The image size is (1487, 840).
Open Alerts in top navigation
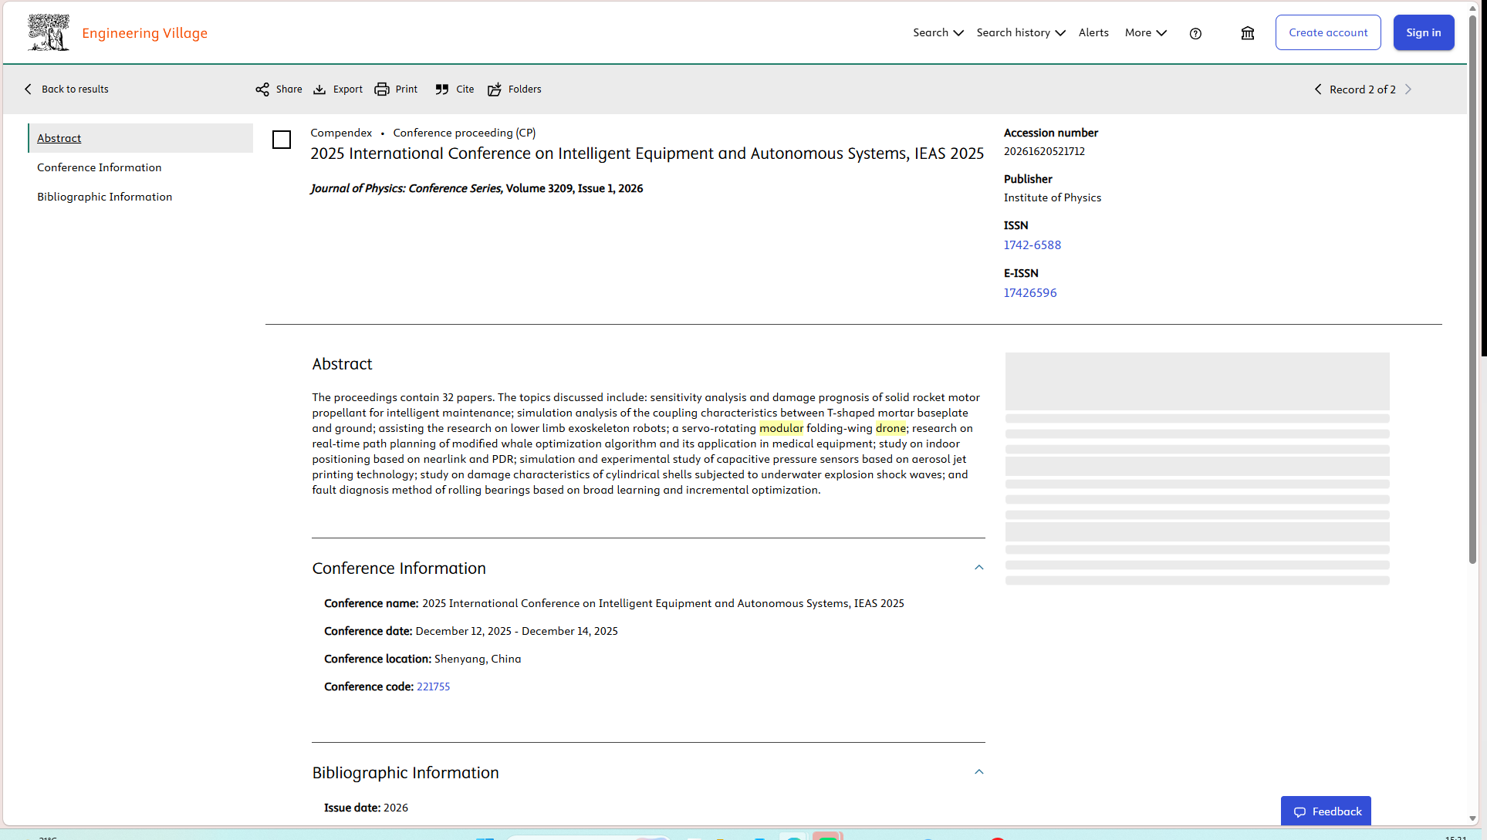(1093, 32)
